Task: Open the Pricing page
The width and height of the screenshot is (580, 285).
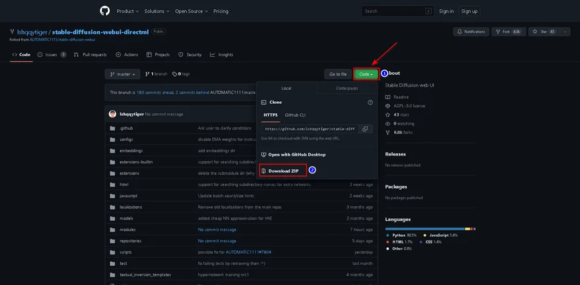Action: [x=221, y=11]
